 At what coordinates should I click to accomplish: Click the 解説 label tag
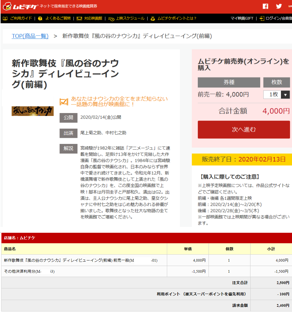click(68, 149)
